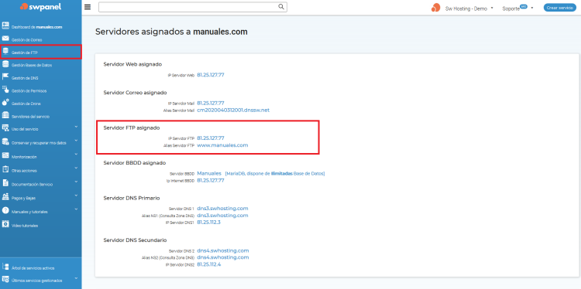Click the Otras acciones clipboard icon
Image resolution: width=581 pixels, height=289 pixels.
click(5, 170)
